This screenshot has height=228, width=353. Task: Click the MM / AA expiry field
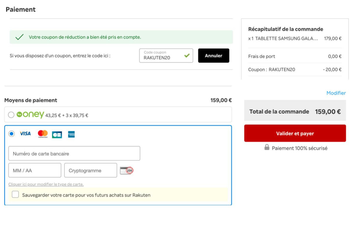(x=35, y=170)
